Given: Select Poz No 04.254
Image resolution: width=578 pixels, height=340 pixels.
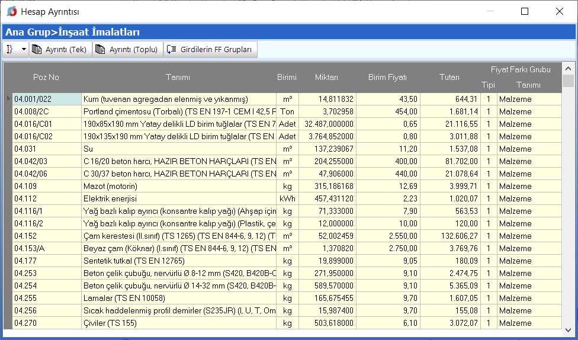Looking at the screenshot, I should (x=47, y=286).
